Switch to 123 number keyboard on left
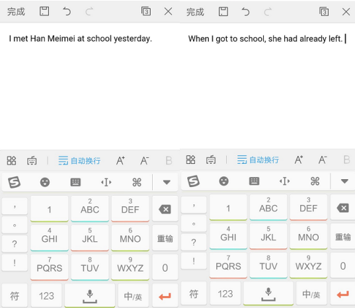355x308 pixels. tap(46, 296)
